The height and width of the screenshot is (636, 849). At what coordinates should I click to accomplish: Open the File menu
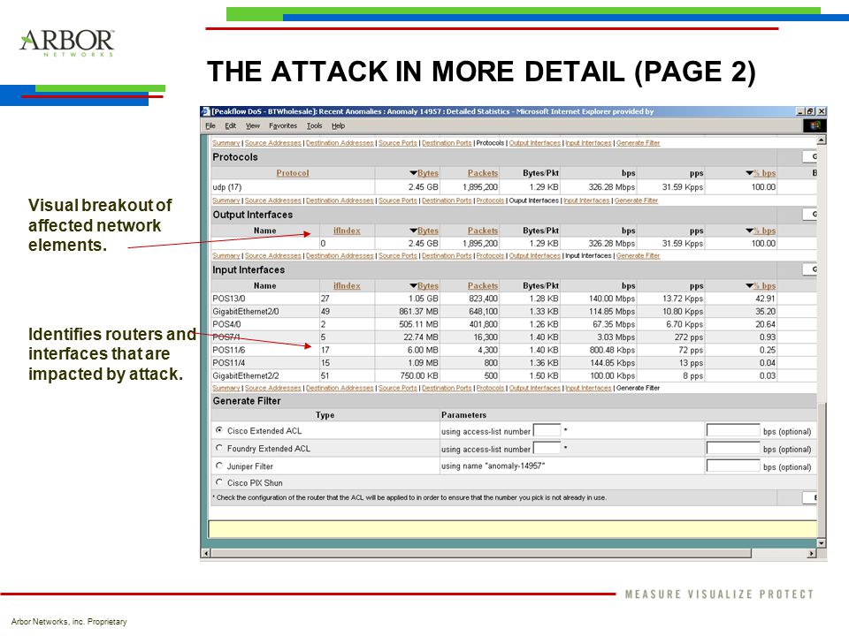pyautogui.click(x=210, y=125)
